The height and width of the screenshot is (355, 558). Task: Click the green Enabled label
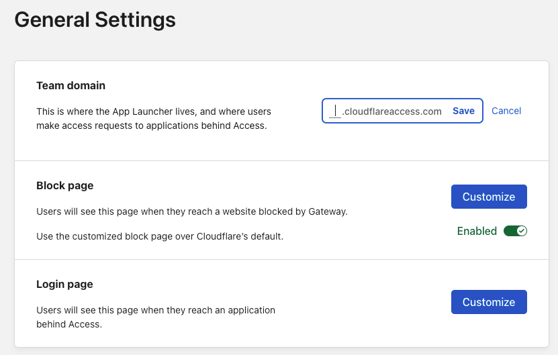[x=477, y=231]
